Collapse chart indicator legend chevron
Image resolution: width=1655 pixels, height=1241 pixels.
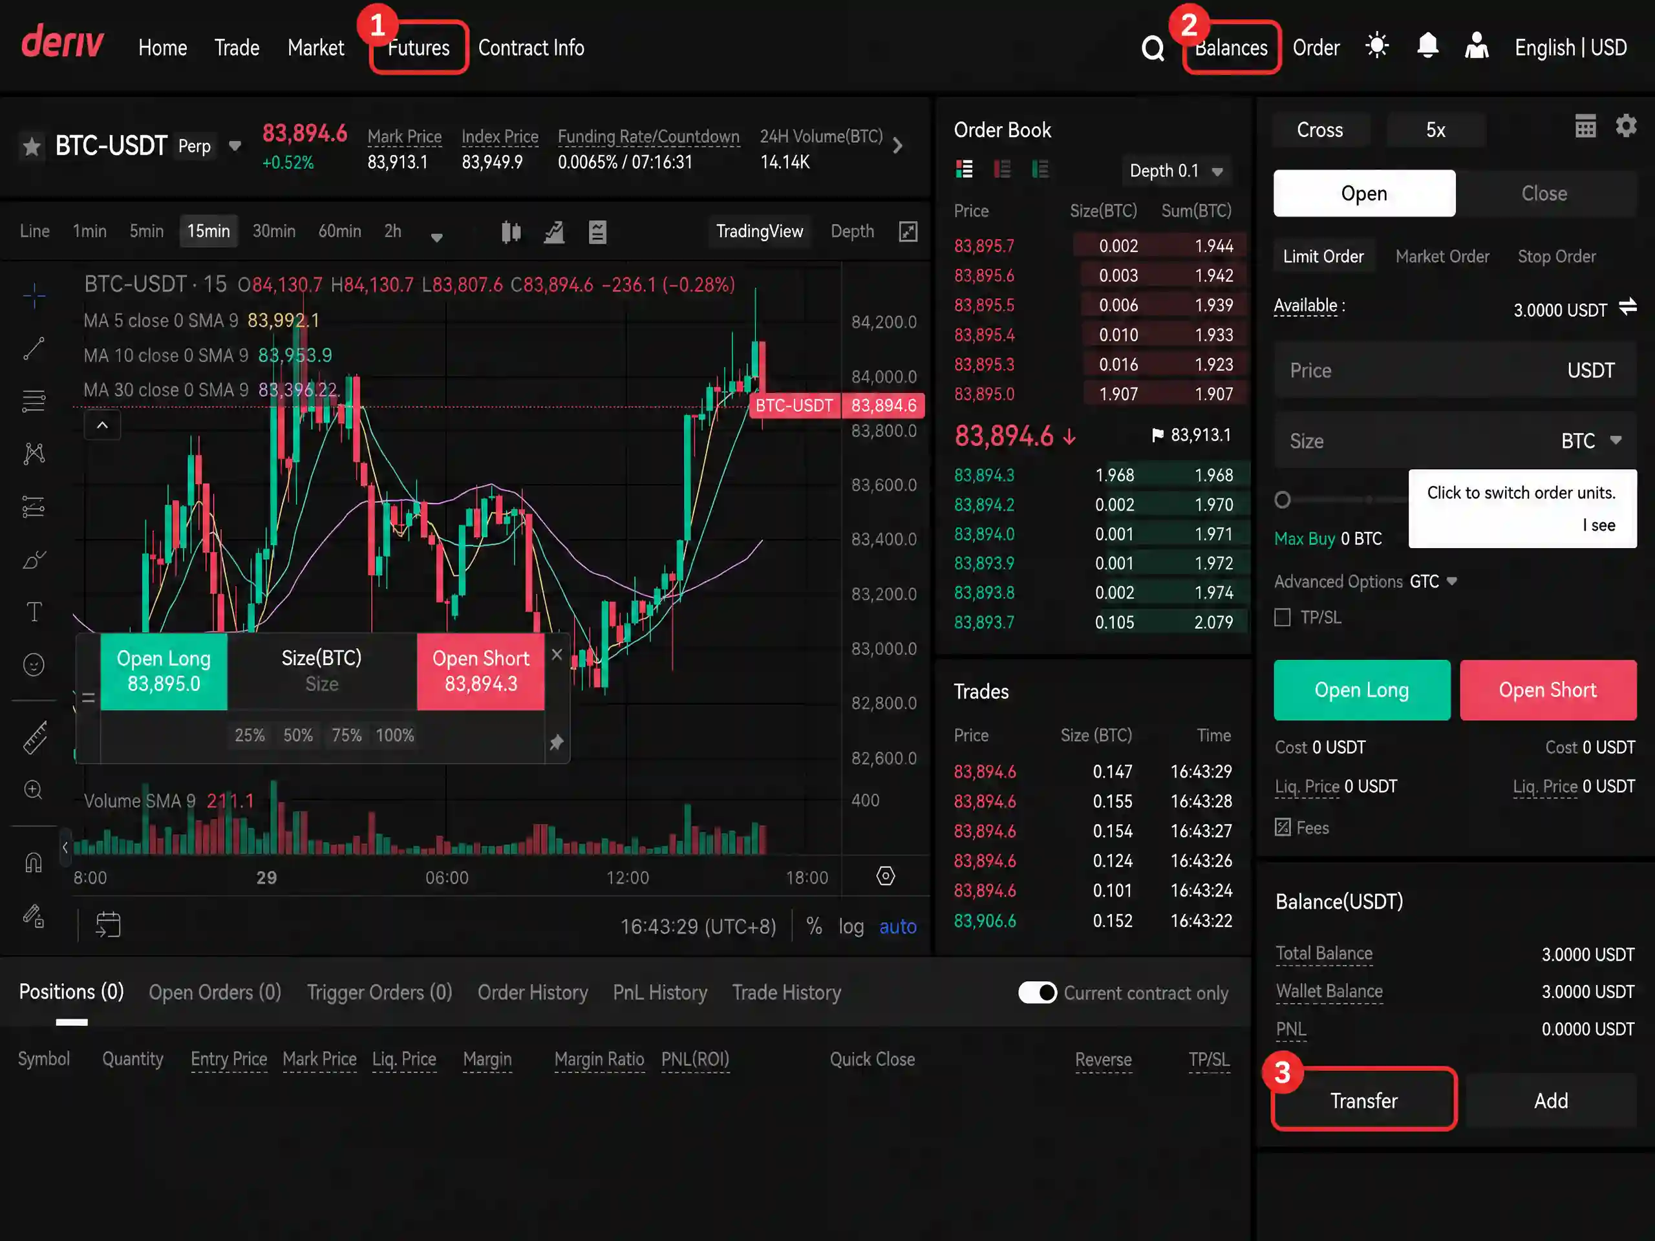103,425
